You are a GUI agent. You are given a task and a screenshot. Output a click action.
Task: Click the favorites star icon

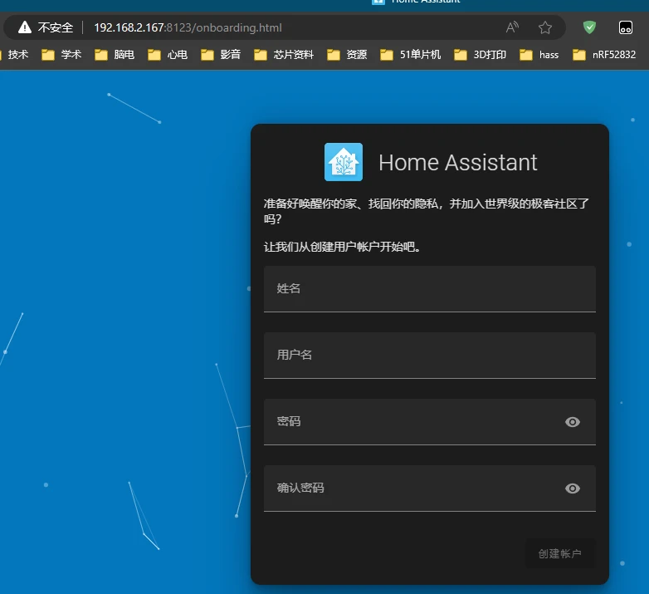(545, 27)
